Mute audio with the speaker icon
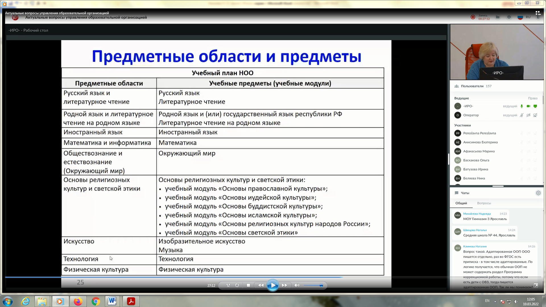 (297, 285)
